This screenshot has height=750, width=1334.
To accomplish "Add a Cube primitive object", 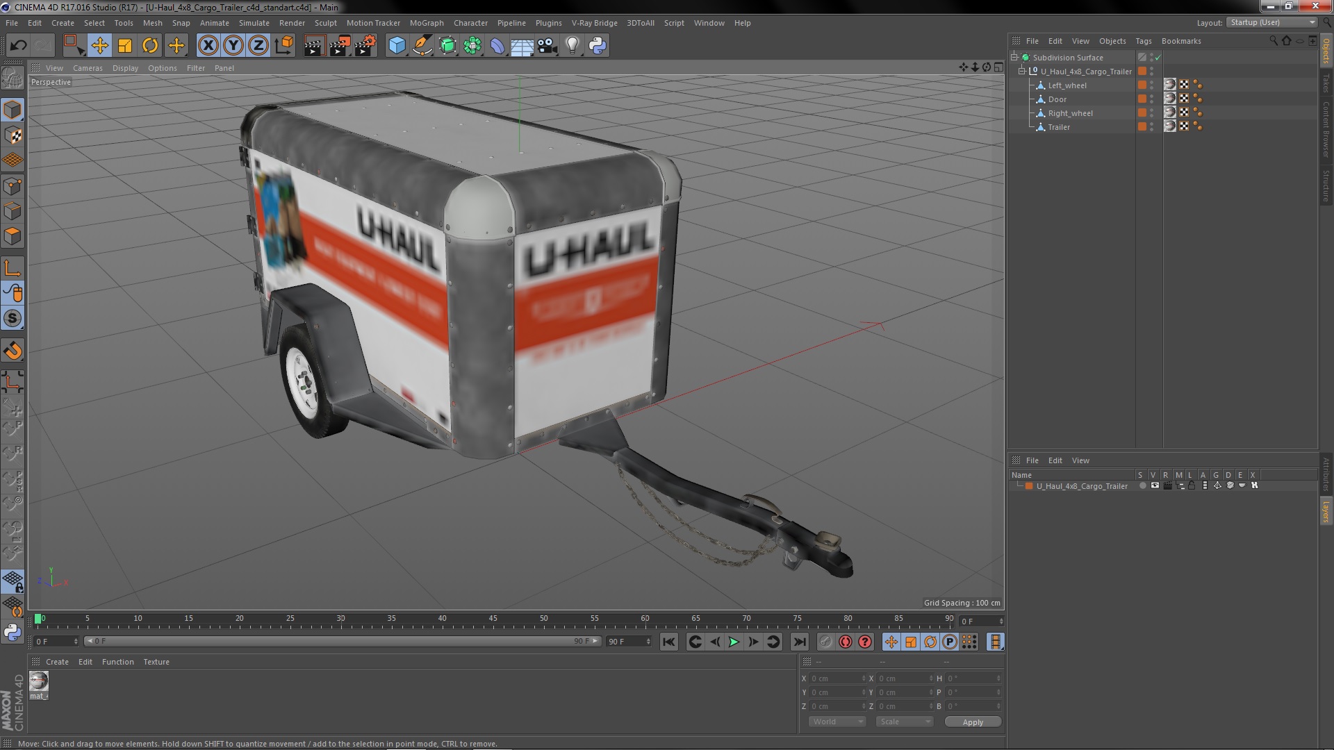I will 397,46.
